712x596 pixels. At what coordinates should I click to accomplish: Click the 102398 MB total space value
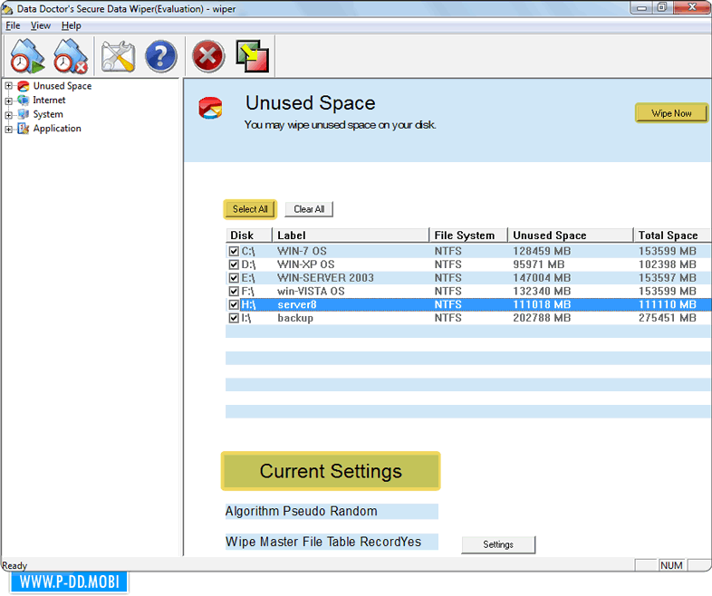click(668, 264)
